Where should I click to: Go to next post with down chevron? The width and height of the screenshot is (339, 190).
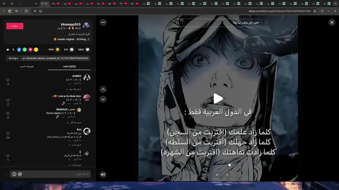(x=103, y=99)
